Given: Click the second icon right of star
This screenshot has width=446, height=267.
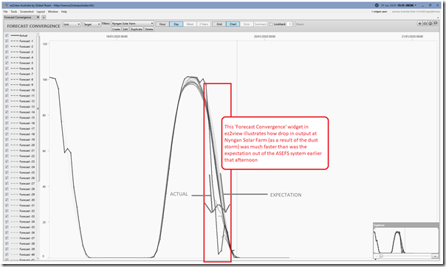Looking at the screenshot, I should [430, 24].
